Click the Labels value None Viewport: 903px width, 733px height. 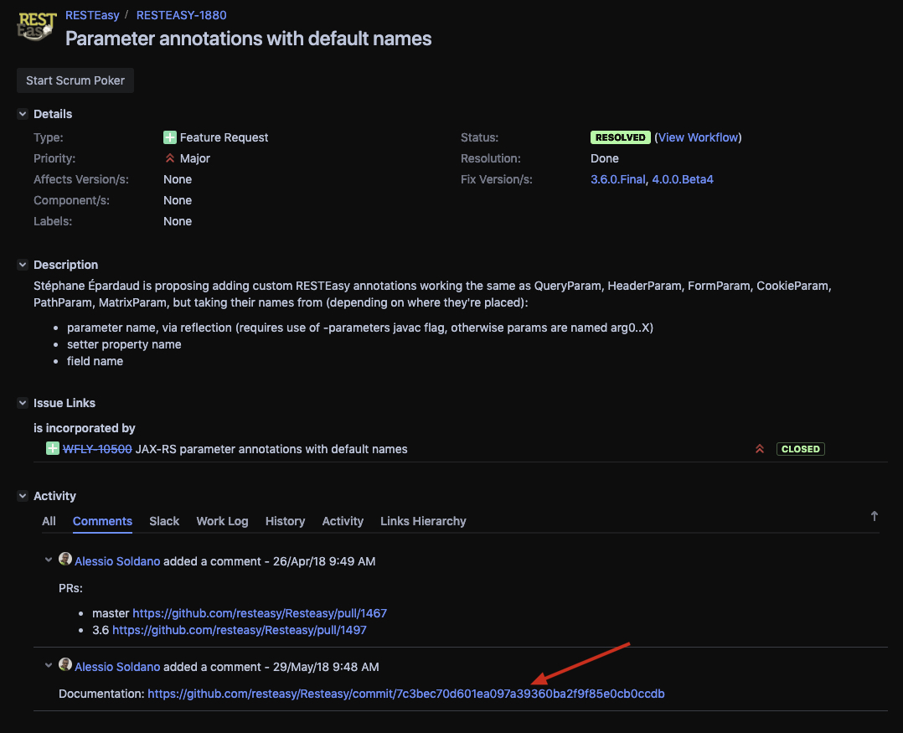[x=178, y=221]
